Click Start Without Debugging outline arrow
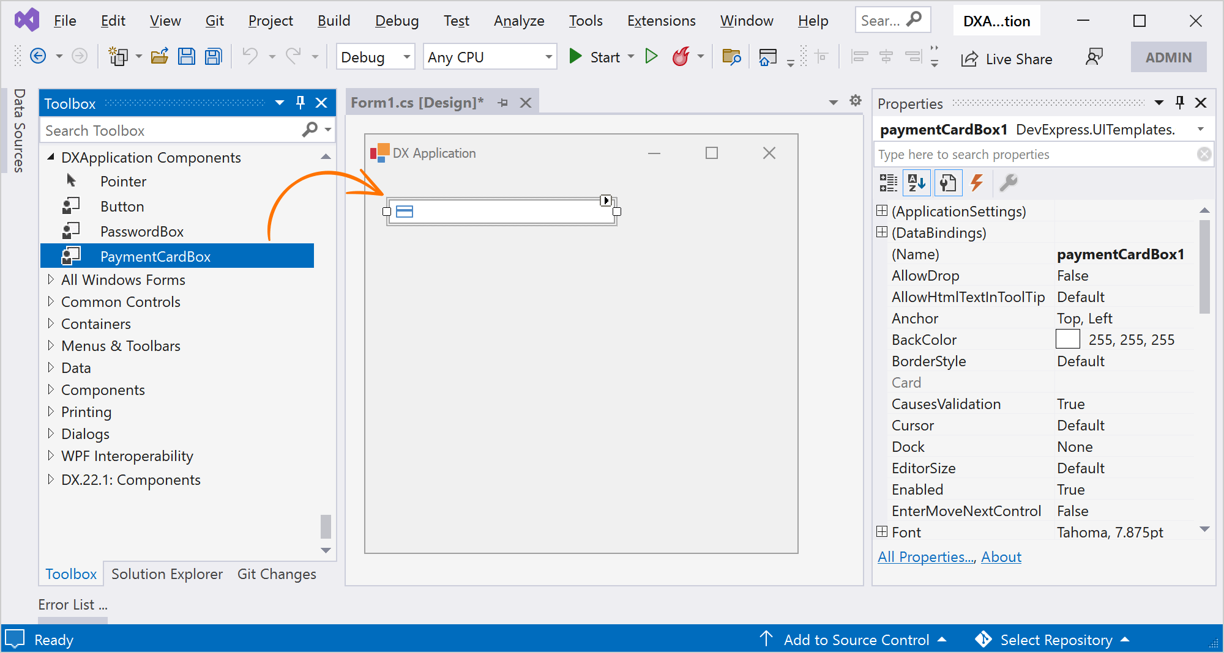Viewport: 1224px width, 653px height. coord(652,57)
